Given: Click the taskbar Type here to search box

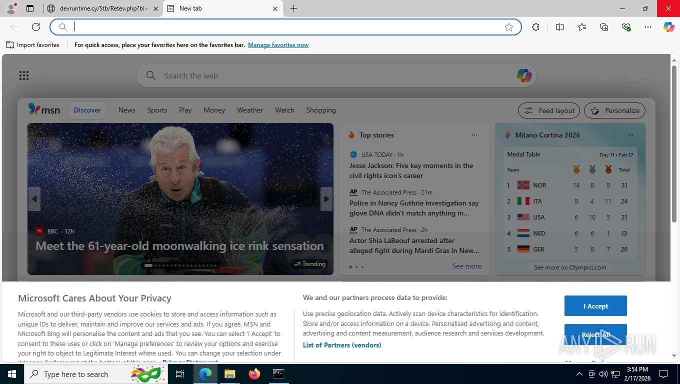Looking at the screenshot, I should (95, 374).
